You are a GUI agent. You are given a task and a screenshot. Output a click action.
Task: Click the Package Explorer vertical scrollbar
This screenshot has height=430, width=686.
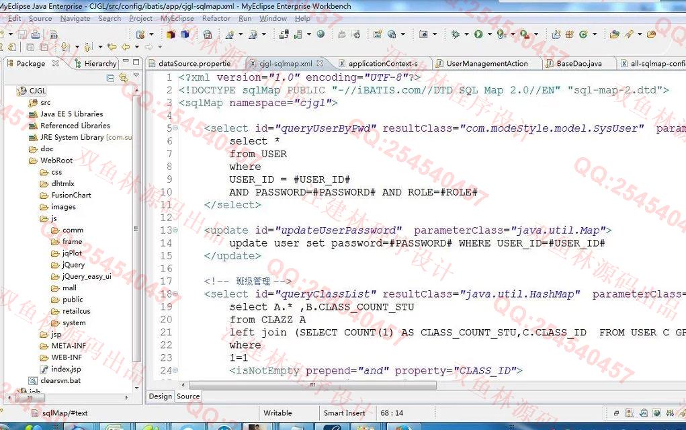(x=136, y=229)
